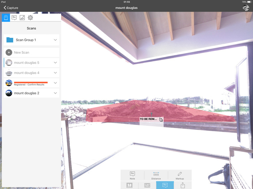Open the images gallery tab in sidebar
This screenshot has height=189, width=253.
(22, 18)
